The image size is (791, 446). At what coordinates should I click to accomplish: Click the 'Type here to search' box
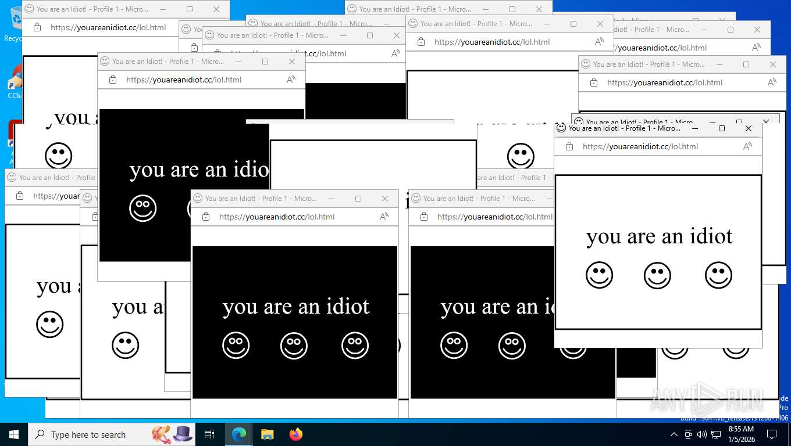pyautogui.click(x=111, y=434)
